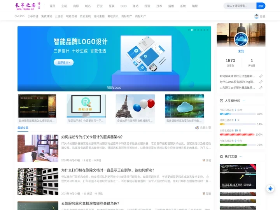Image resolution: width=280 pixels, height=210 pixels.
Task: Click the refresh icon next to 热门文章
Action: point(221,157)
